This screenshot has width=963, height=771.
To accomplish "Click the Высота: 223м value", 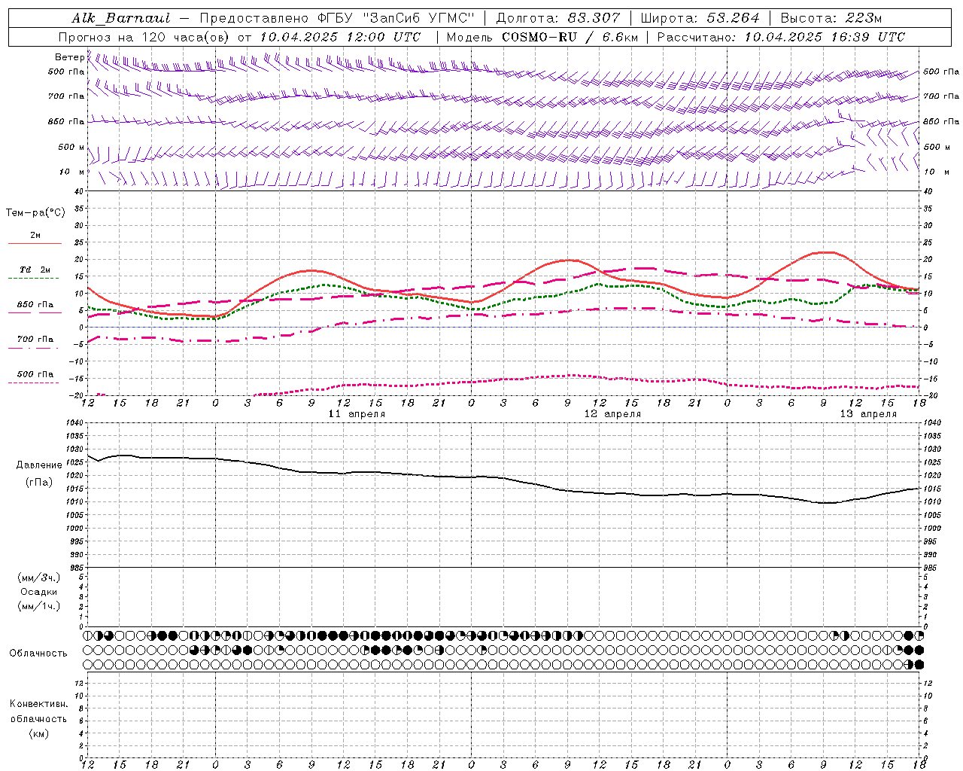I will (x=831, y=18).
